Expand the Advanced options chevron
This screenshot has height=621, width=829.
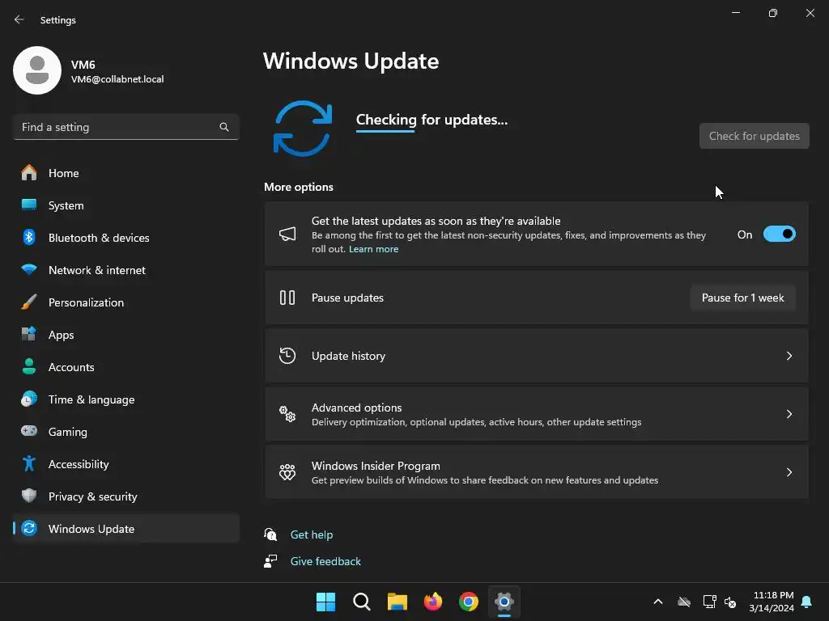(x=789, y=414)
